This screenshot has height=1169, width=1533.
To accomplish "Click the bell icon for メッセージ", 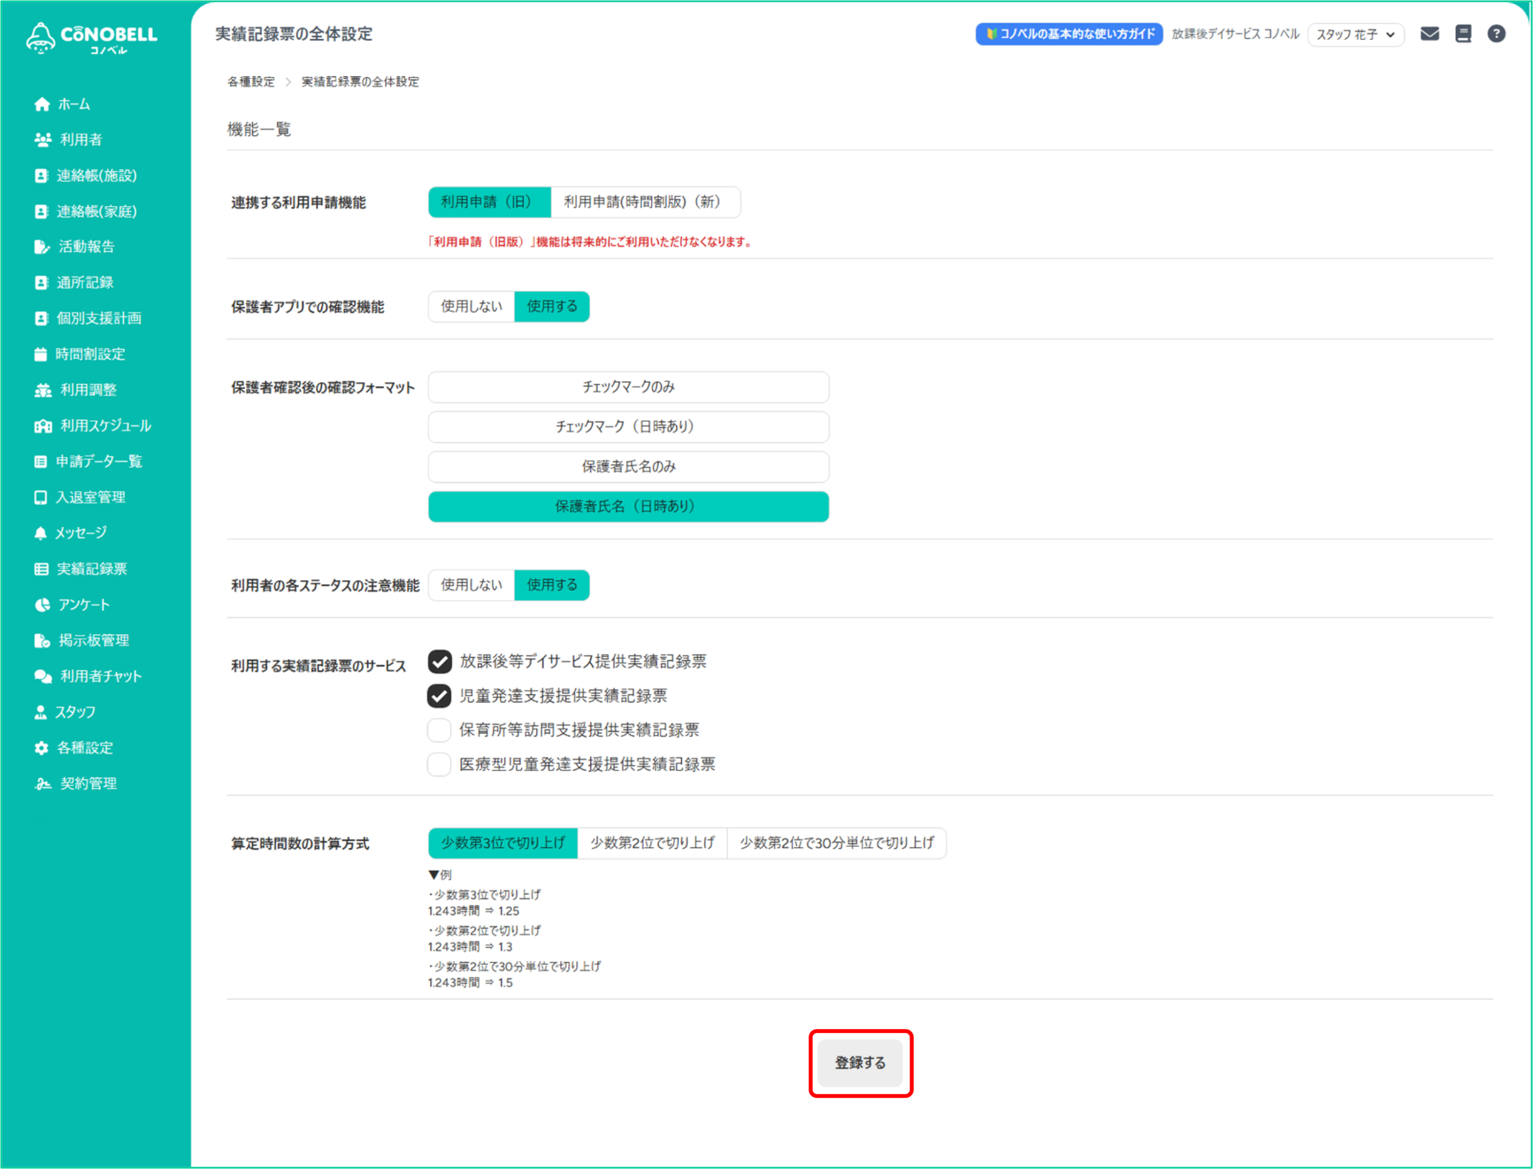I will (40, 533).
